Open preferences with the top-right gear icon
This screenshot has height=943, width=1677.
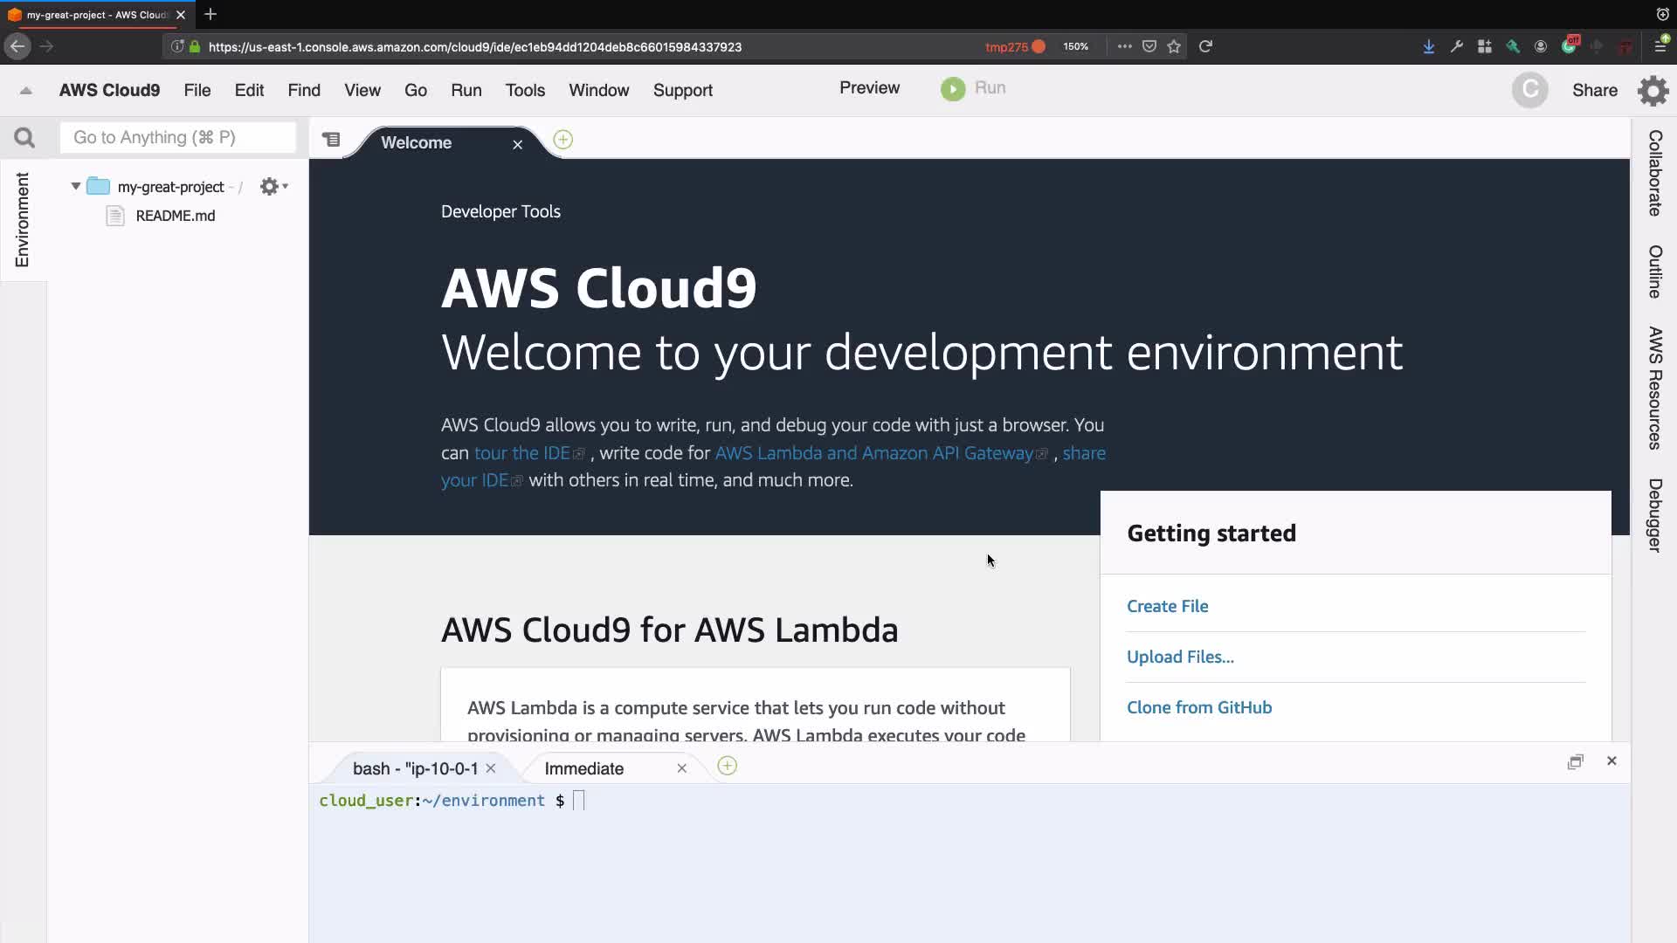[x=1653, y=91]
